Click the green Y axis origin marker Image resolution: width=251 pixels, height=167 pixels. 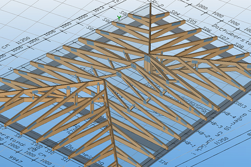tap(119, 18)
